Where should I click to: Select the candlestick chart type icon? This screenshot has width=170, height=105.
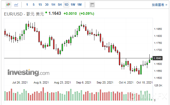click(x=9, y=5)
